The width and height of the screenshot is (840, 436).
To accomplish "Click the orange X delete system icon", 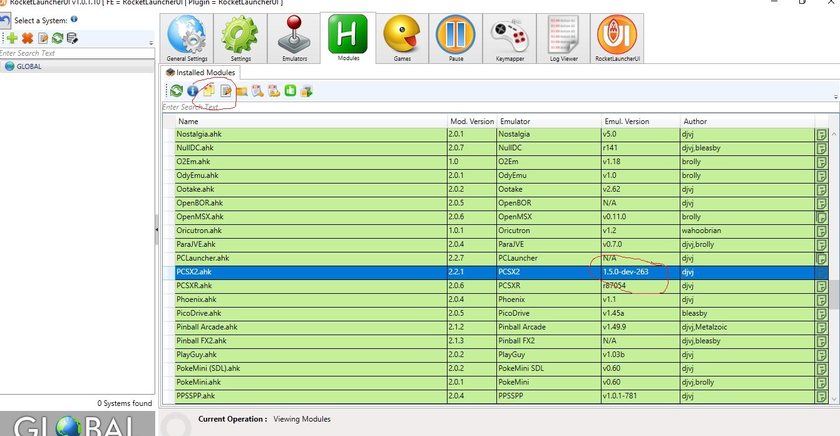I will [x=28, y=38].
